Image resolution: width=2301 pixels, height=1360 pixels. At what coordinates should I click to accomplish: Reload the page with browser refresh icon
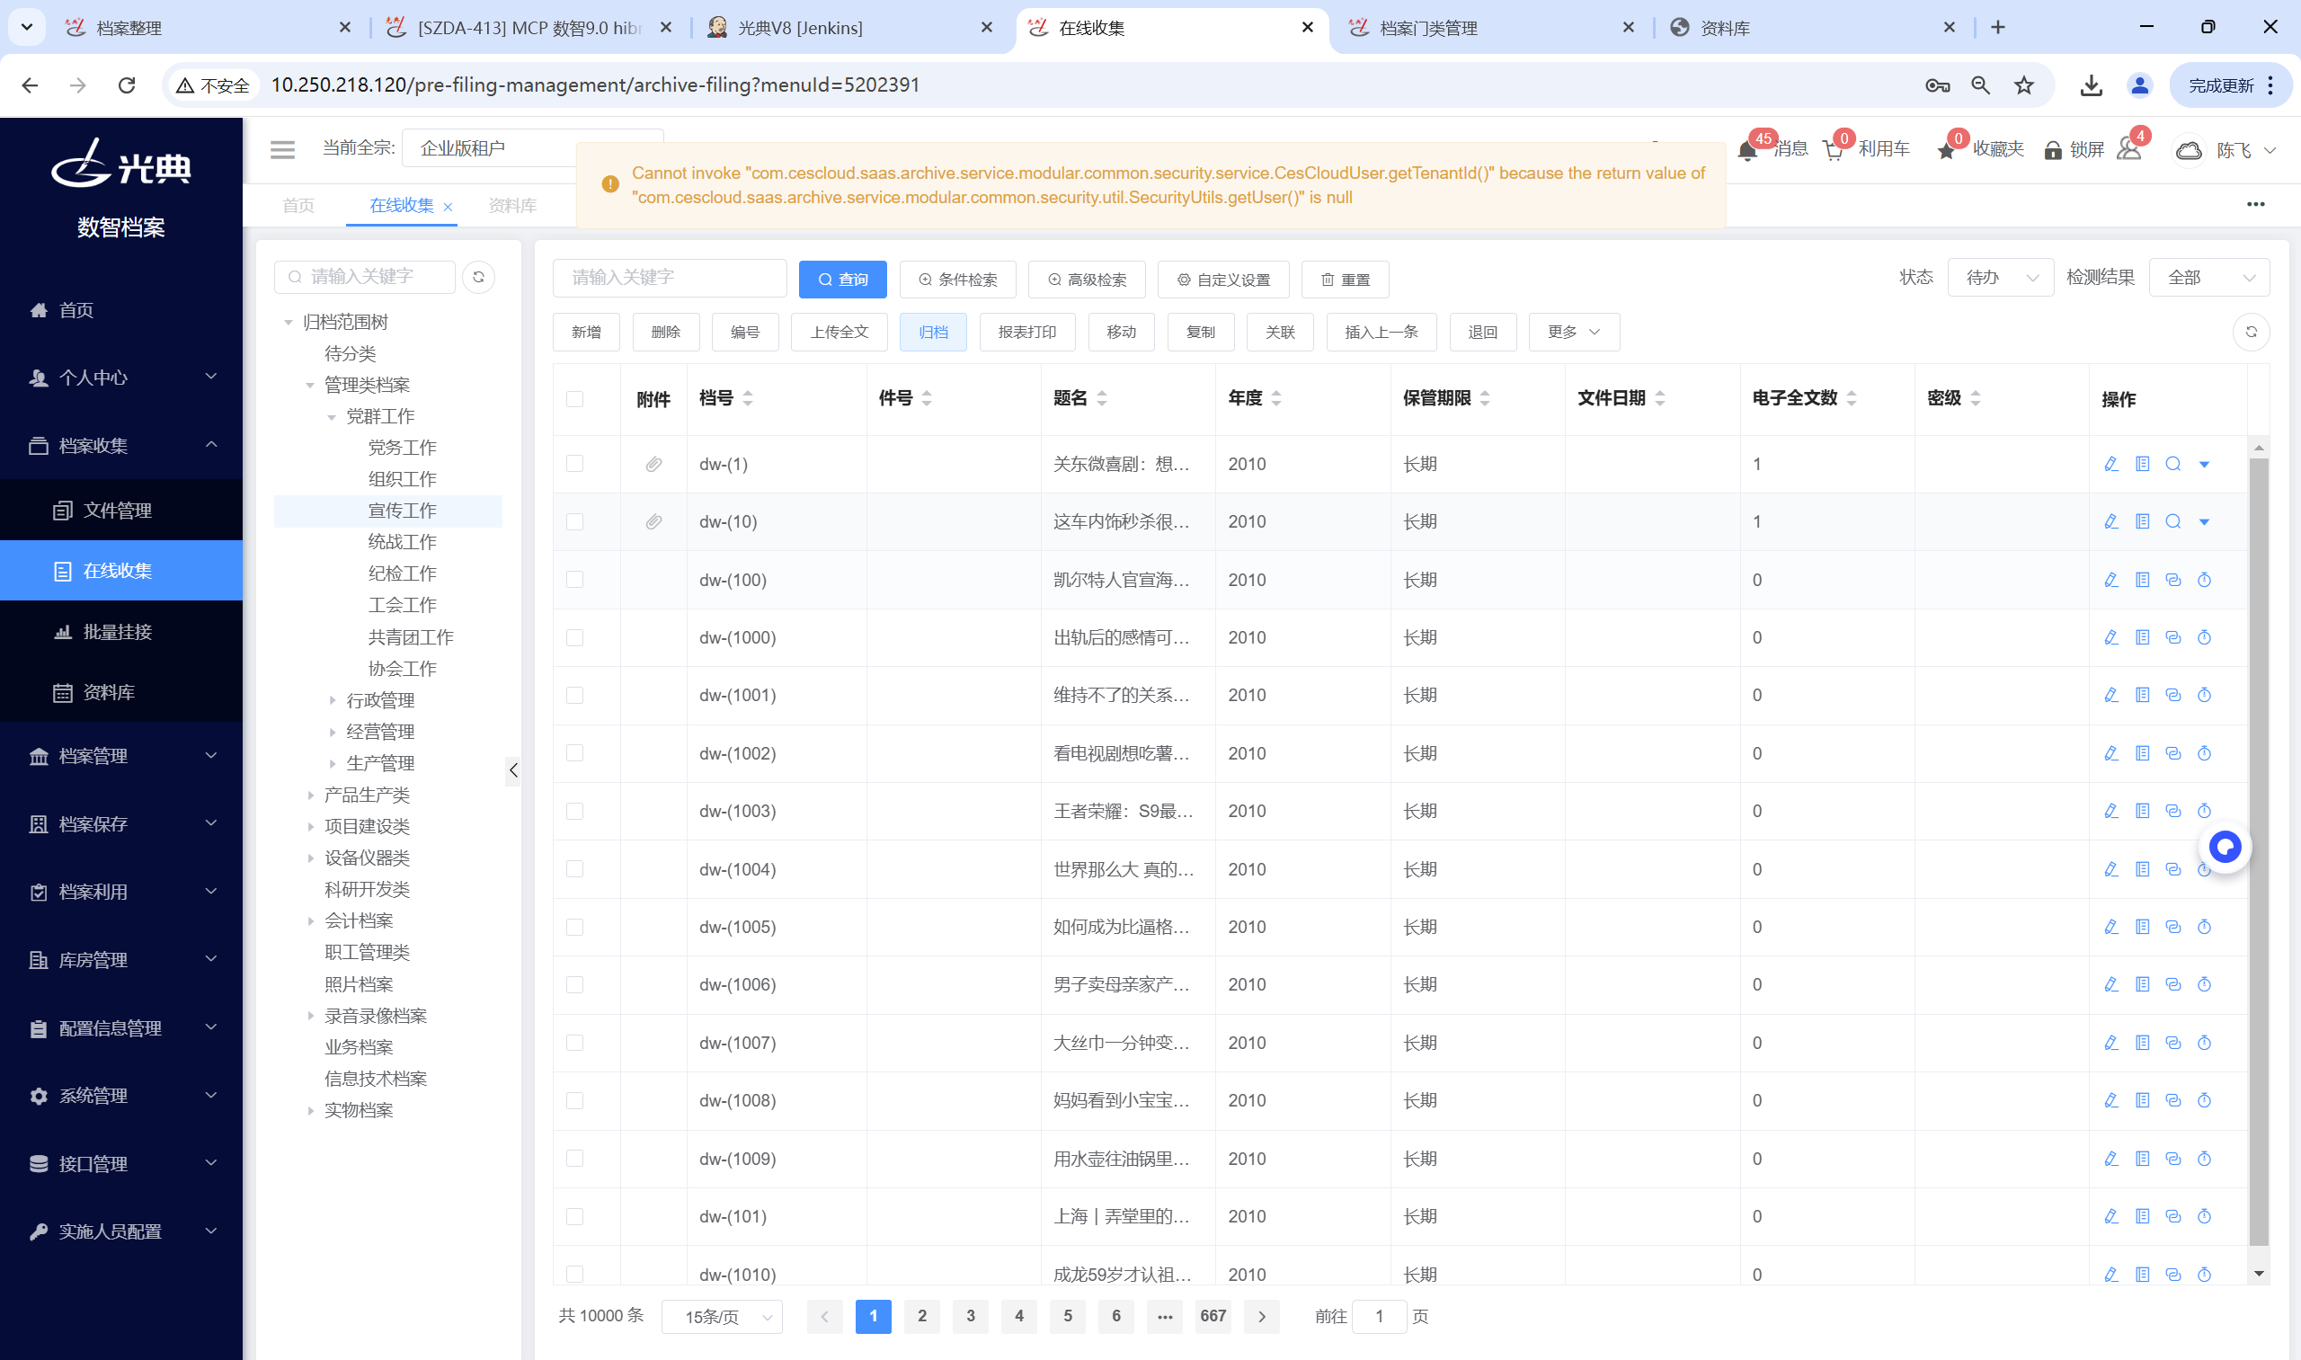[127, 85]
